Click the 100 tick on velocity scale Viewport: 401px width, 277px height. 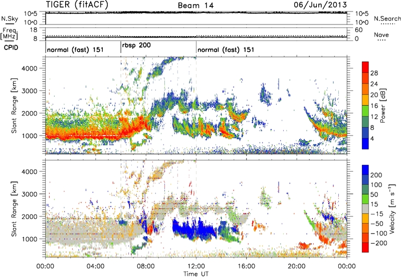click(x=376, y=184)
